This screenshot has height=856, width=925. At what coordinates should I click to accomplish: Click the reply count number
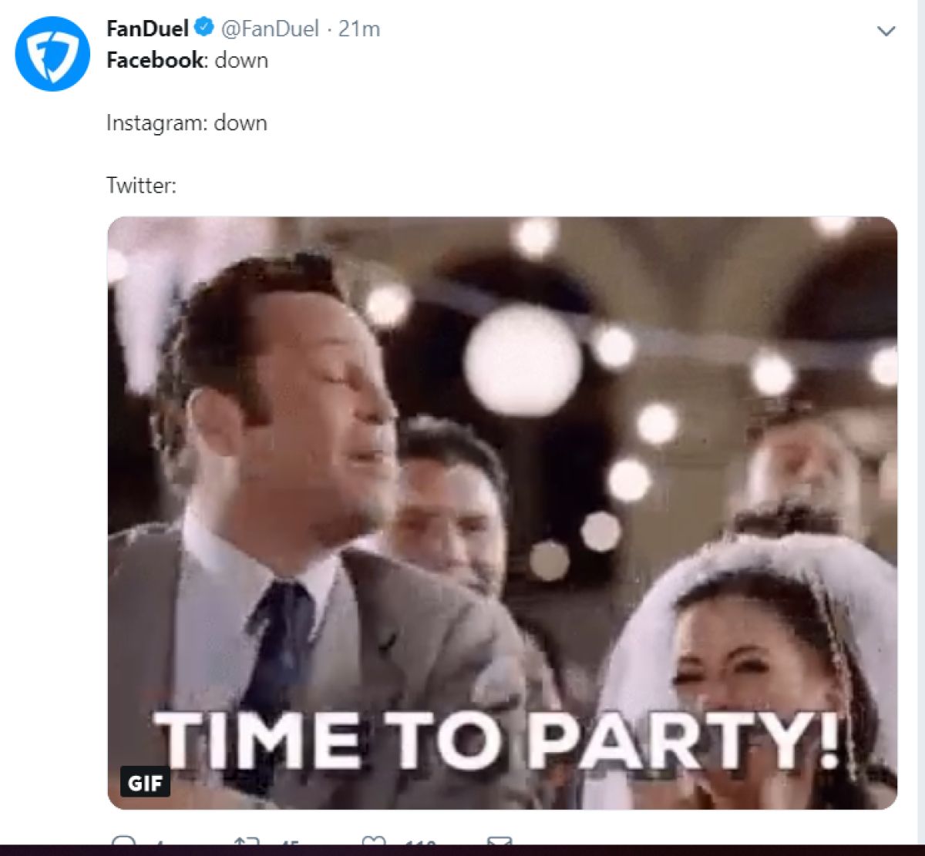point(160,842)
